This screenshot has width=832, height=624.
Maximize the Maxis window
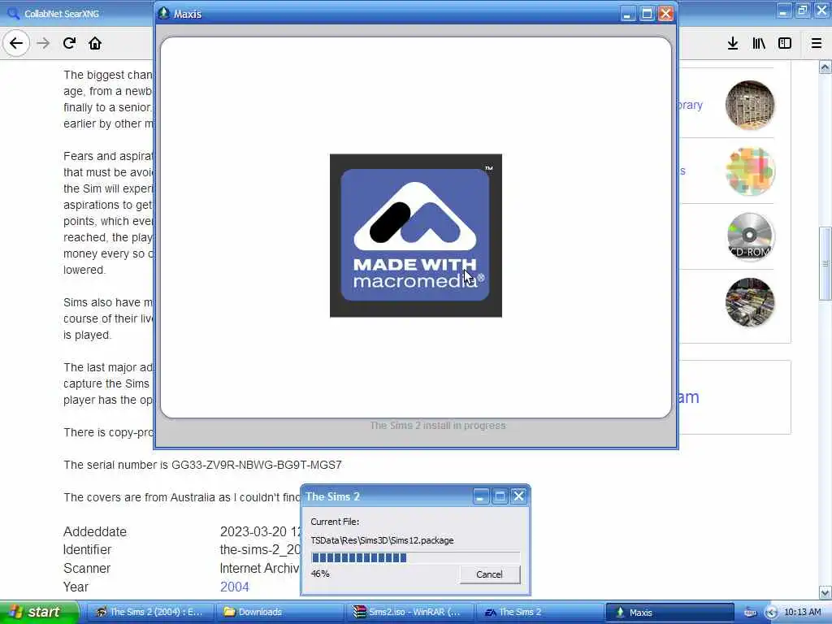647,13
